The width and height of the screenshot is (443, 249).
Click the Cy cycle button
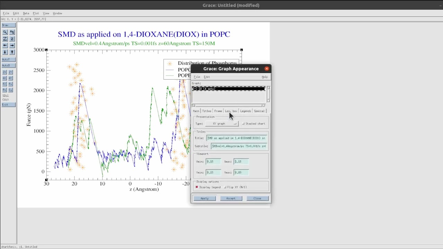[x=10, y=90]
